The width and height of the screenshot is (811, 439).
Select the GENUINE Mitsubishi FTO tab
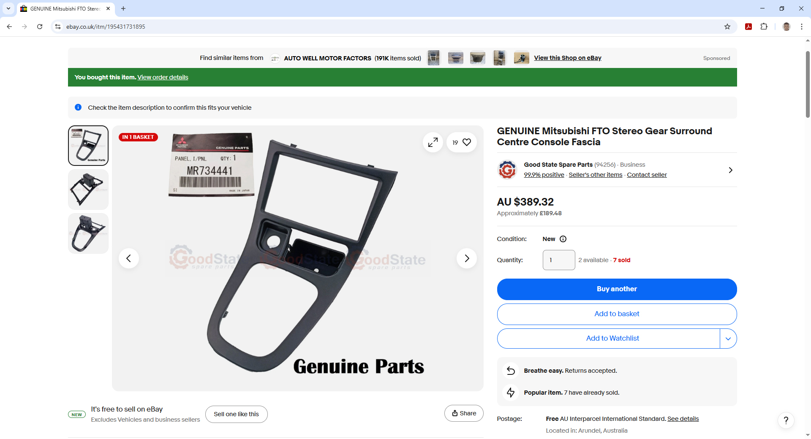click(x=65, y=8)
